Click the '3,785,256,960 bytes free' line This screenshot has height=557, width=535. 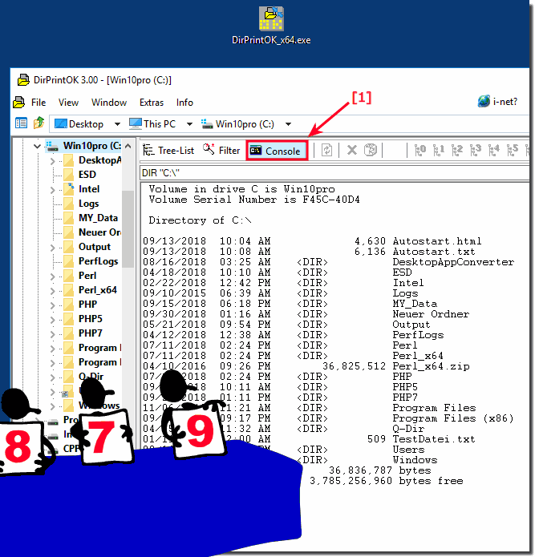pyautogui.click(x=387, y=481)
